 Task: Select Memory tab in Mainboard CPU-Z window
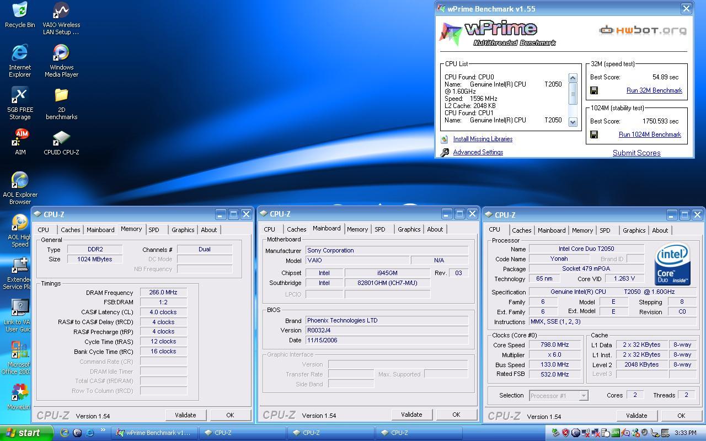tap(357, 229)
